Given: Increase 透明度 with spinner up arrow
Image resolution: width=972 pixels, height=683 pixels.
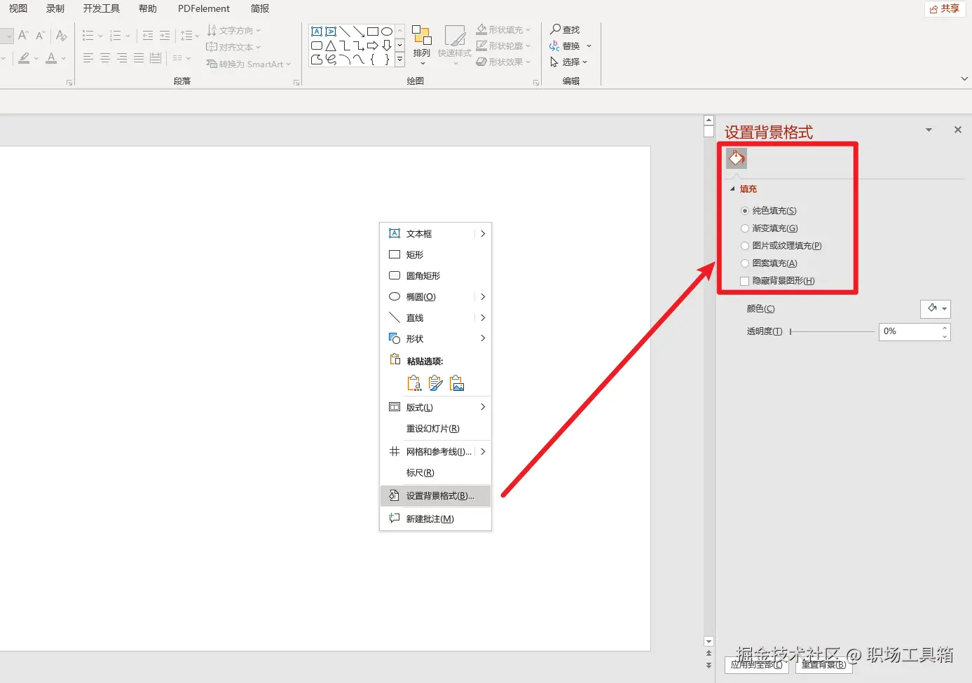Looking at the screenshot, I should [945, 328].
